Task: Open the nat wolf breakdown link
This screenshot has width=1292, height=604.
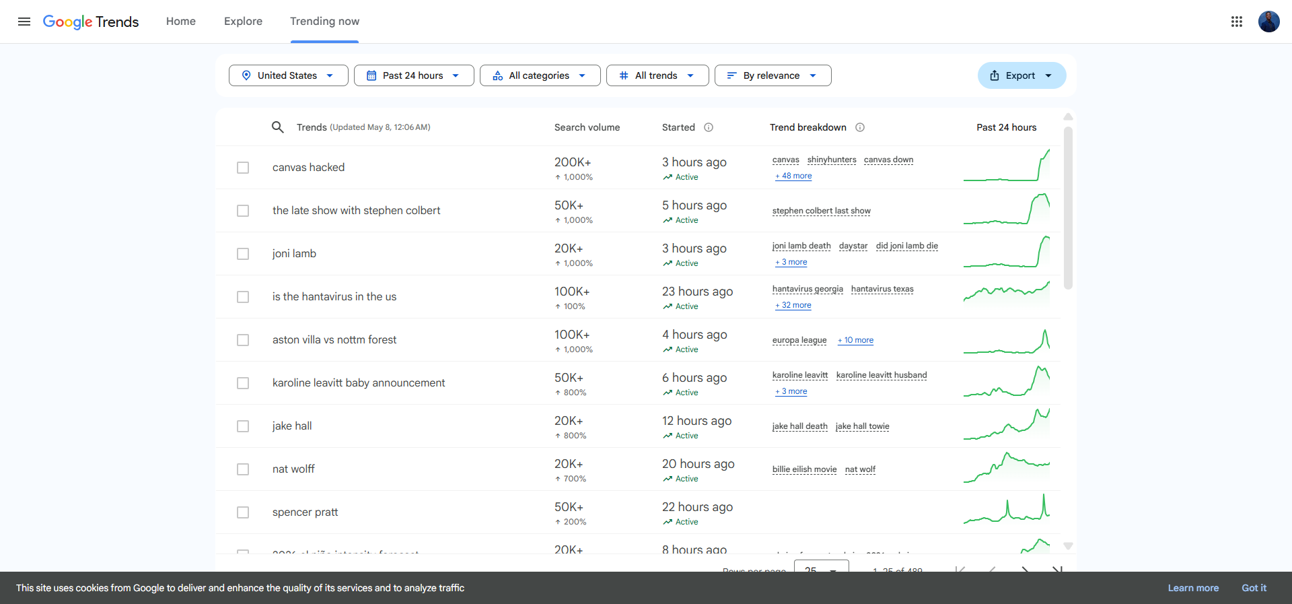Action: 860,469
